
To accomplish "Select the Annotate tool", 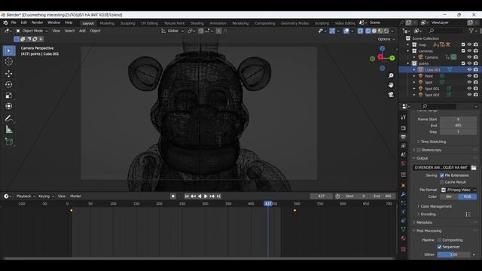I will click(9, 119).
